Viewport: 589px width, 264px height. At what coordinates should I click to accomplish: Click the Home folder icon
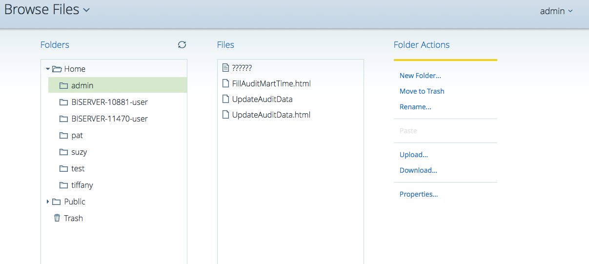[57, 69]
